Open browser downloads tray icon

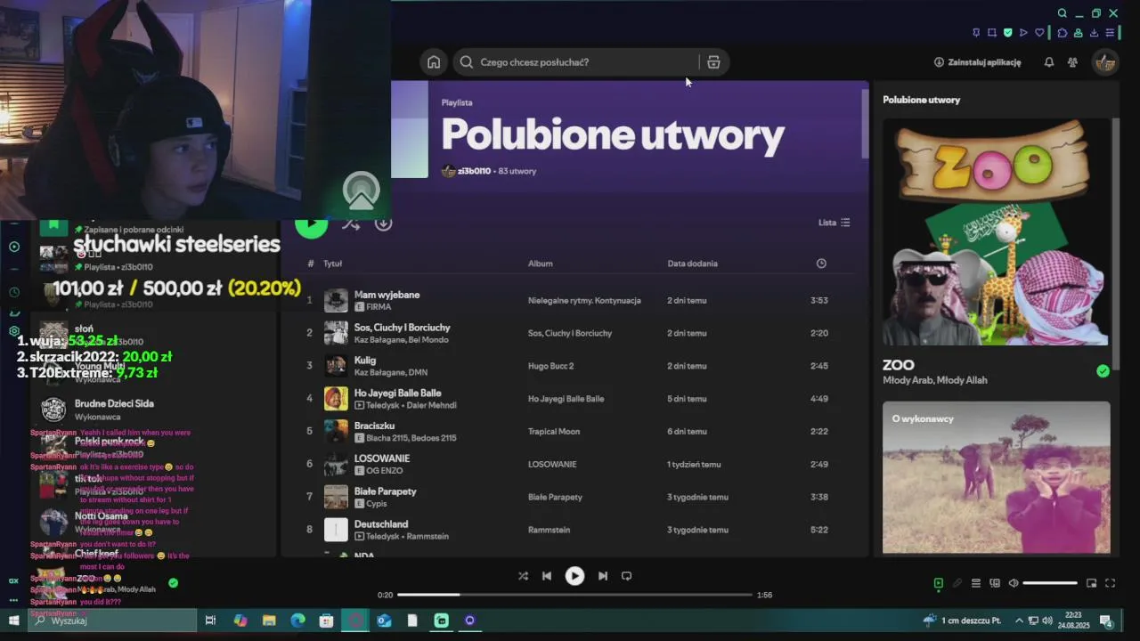[1094, 33]
